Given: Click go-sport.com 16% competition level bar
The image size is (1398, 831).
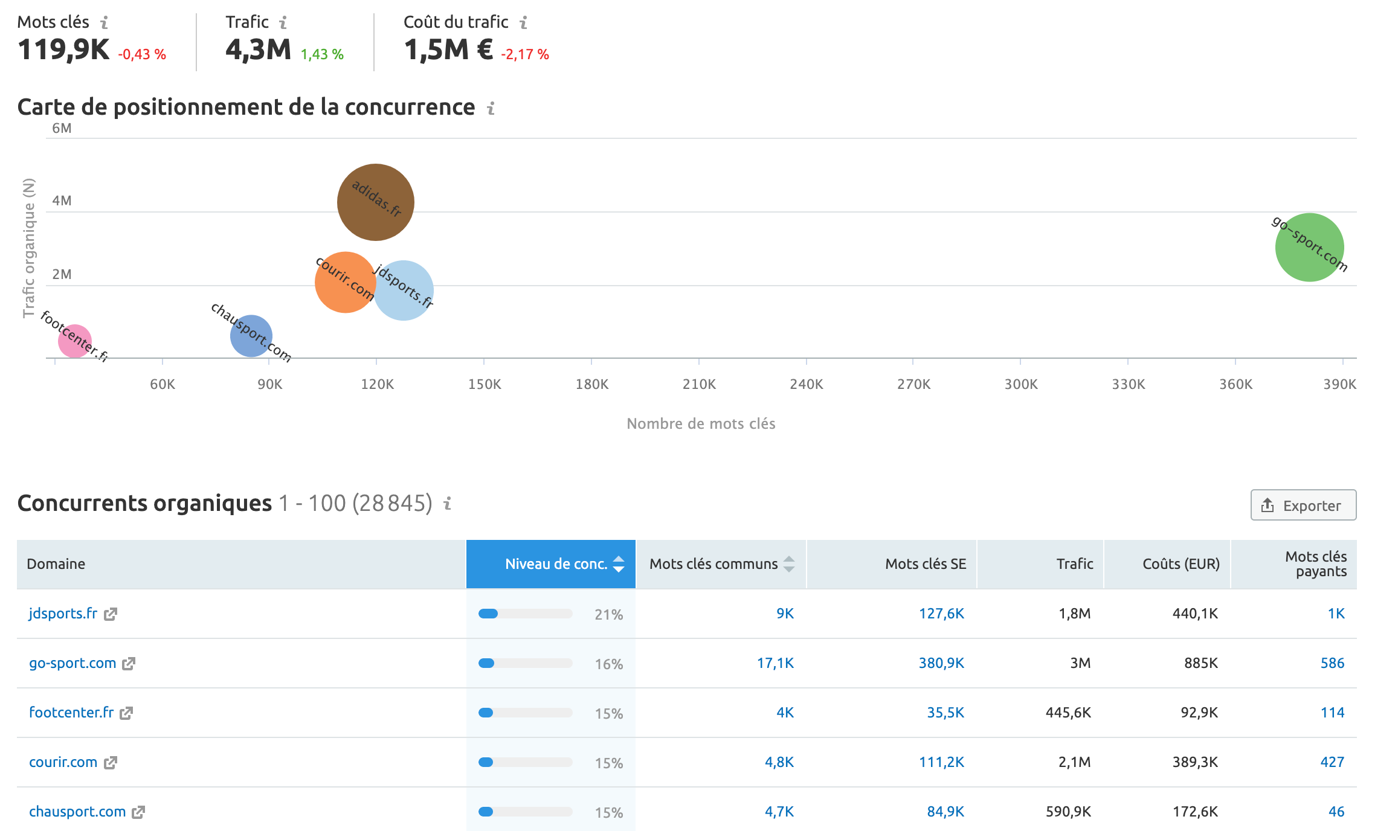Looking at the screenshot, I should (x=525, y=664).
